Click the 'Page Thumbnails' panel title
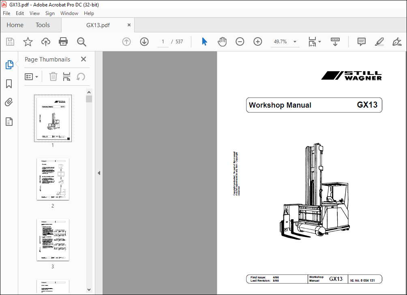Image resolution: width=407 pixels, height=295 pixels. click(47, 59)
